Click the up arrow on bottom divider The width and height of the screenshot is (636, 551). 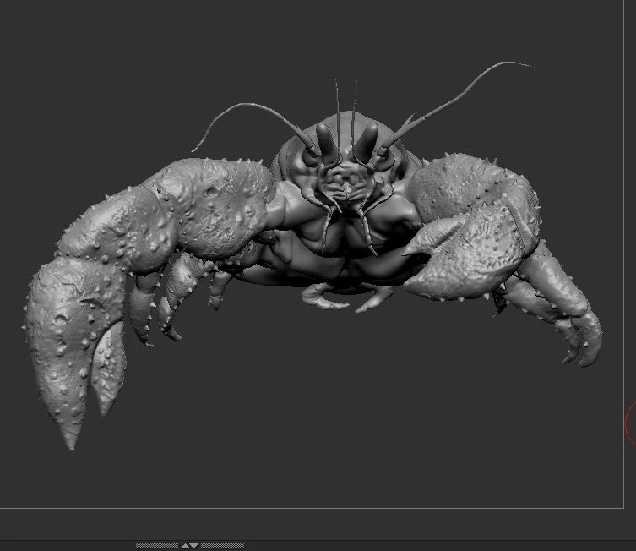point(185,546)
